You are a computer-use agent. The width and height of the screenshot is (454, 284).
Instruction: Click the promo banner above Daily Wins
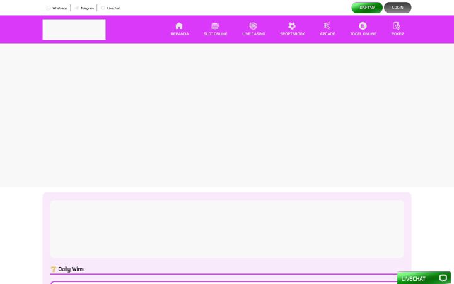tap(227, 229)
